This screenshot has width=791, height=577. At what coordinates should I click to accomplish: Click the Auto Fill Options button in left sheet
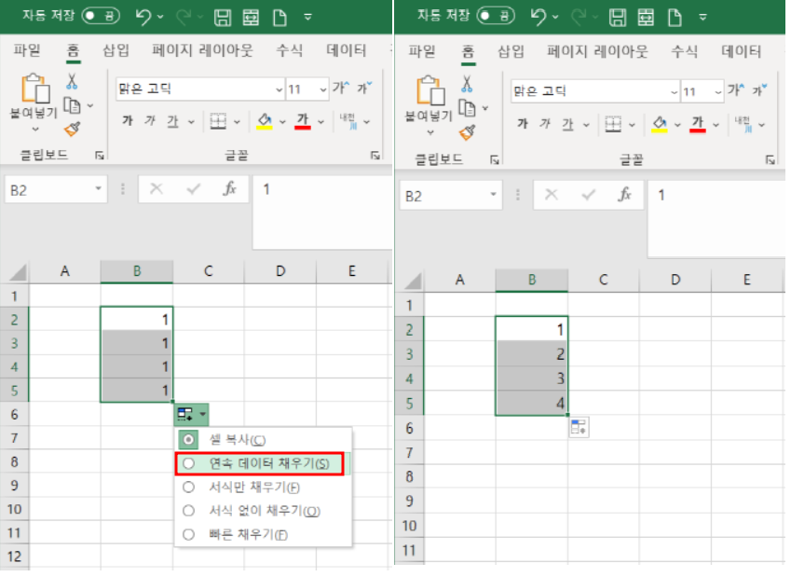tap(191, 415)
